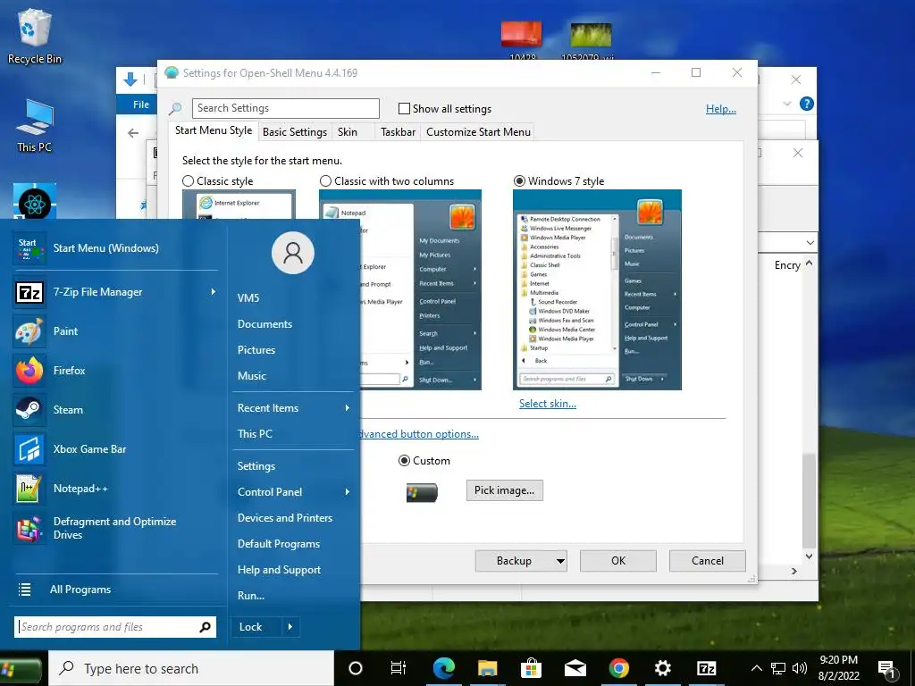Click the Select skin... link
This screenshot has height=686, width=915.
pyautogui.click(x=548, y=404)
